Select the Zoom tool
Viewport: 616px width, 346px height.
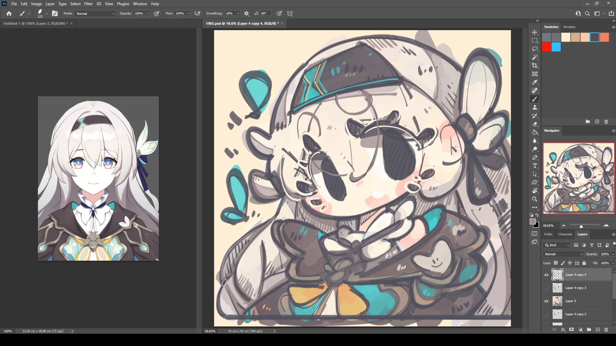click(x=535, y=199)
